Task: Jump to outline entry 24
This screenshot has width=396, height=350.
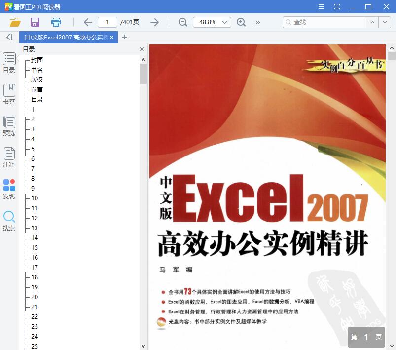Action: pyautogui.click(x=35, y=336)
